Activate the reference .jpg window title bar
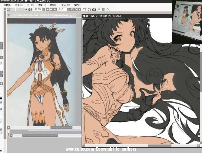202x153 pixels. (44, 15)
